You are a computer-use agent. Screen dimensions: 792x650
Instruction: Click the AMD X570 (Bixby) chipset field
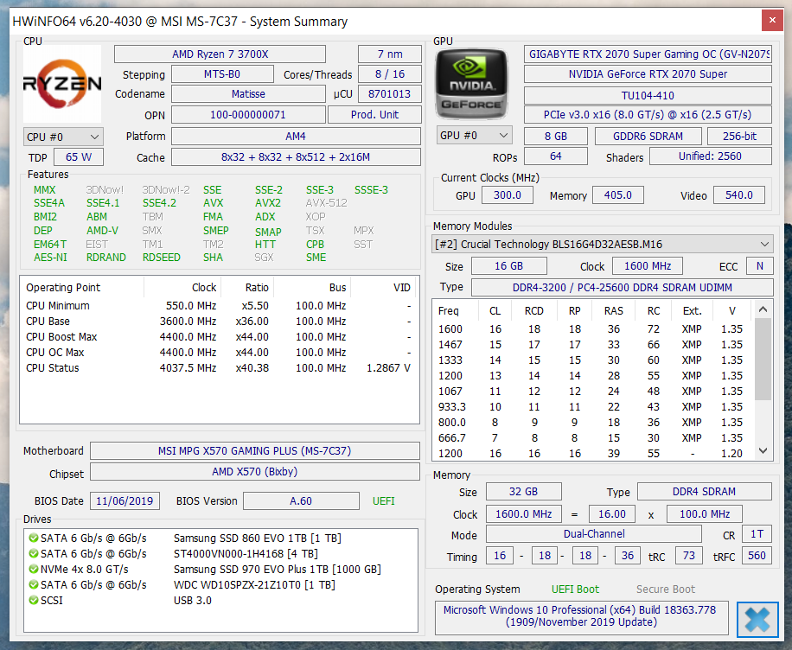pos(254,472)
